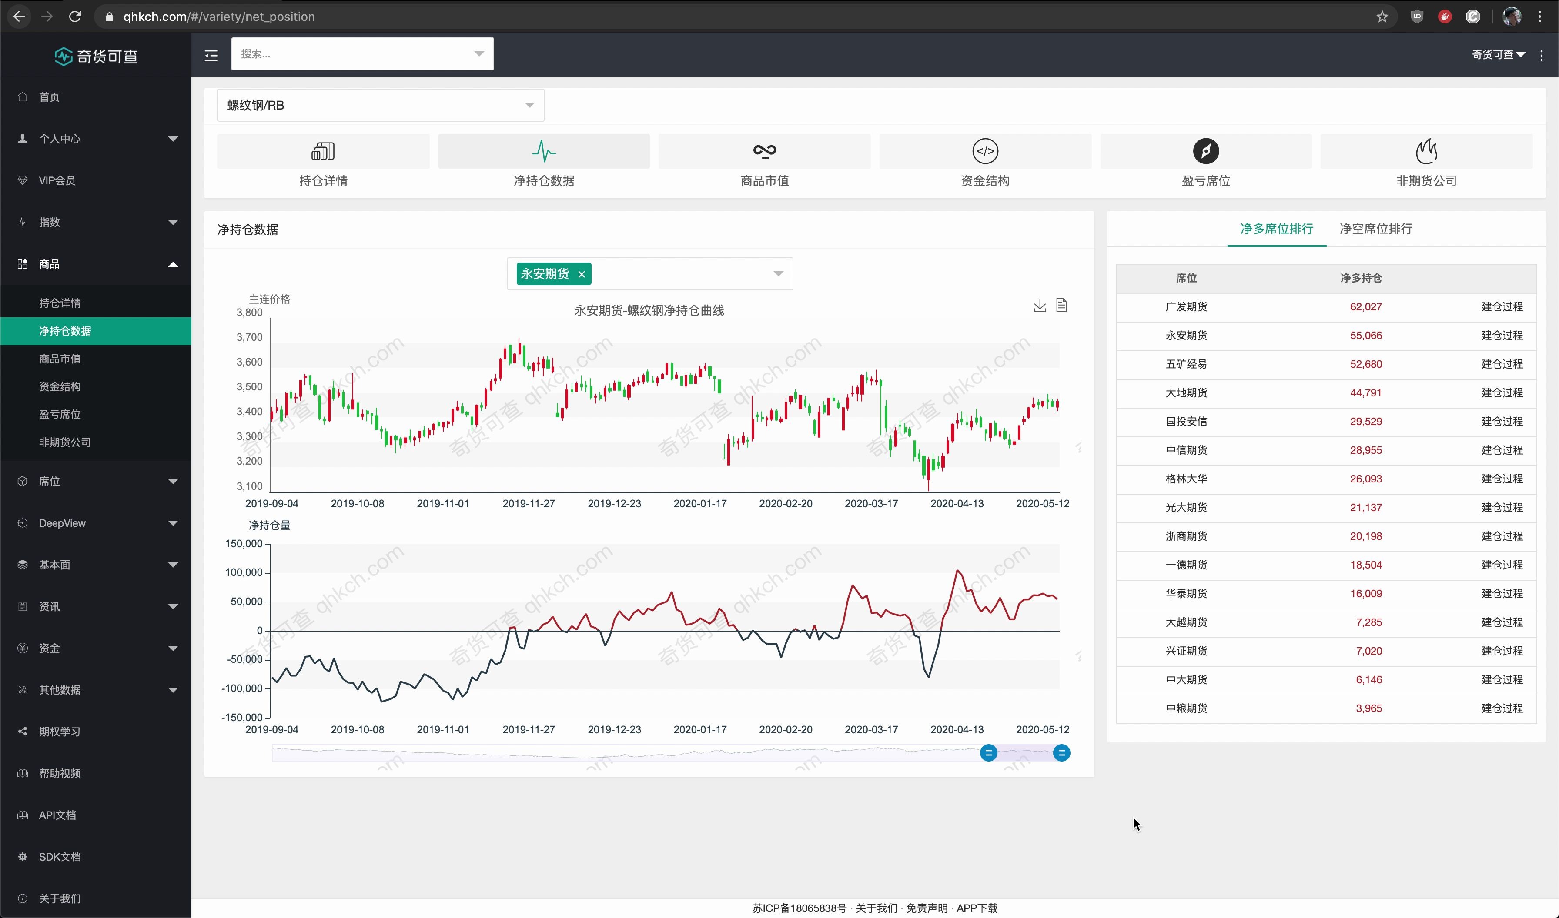Open 帮助视频 sidebar item

(x=96, y=773)
